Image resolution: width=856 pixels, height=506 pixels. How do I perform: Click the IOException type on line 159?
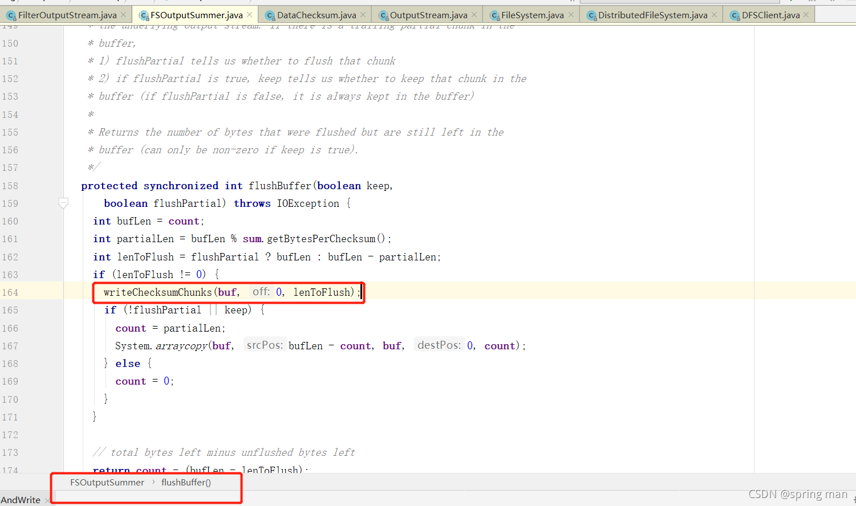tap(308, 203)
